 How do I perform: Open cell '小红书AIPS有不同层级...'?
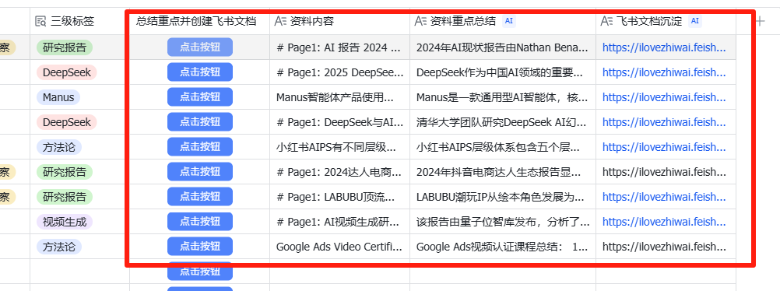(339, 147)
